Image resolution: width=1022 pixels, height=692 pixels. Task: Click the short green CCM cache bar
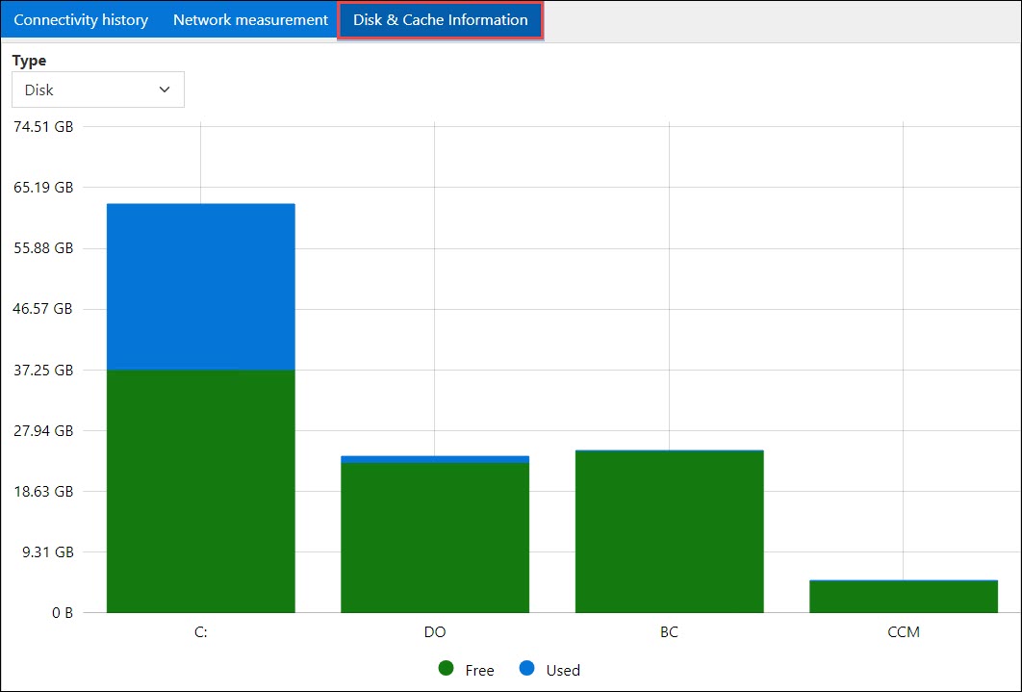pyautogui.click(x=904, y=597)
